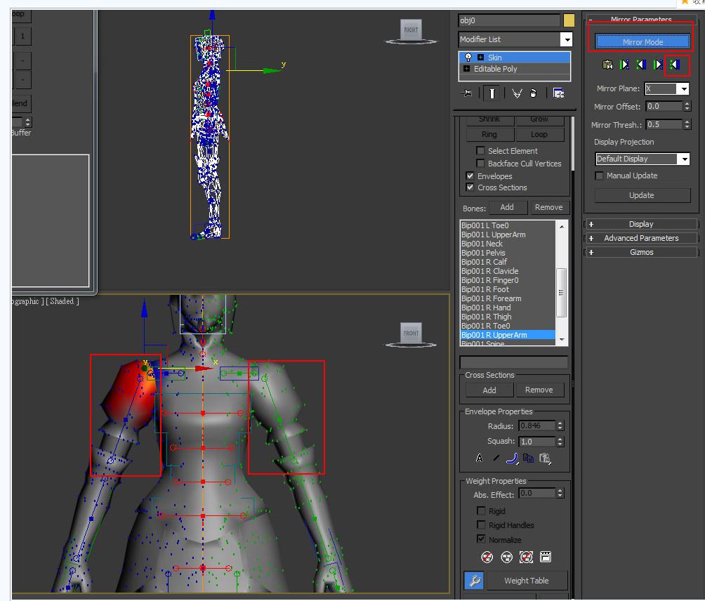Open the Default Display projection dropdown
Screen dimensions: 705x601
[684, 159]
